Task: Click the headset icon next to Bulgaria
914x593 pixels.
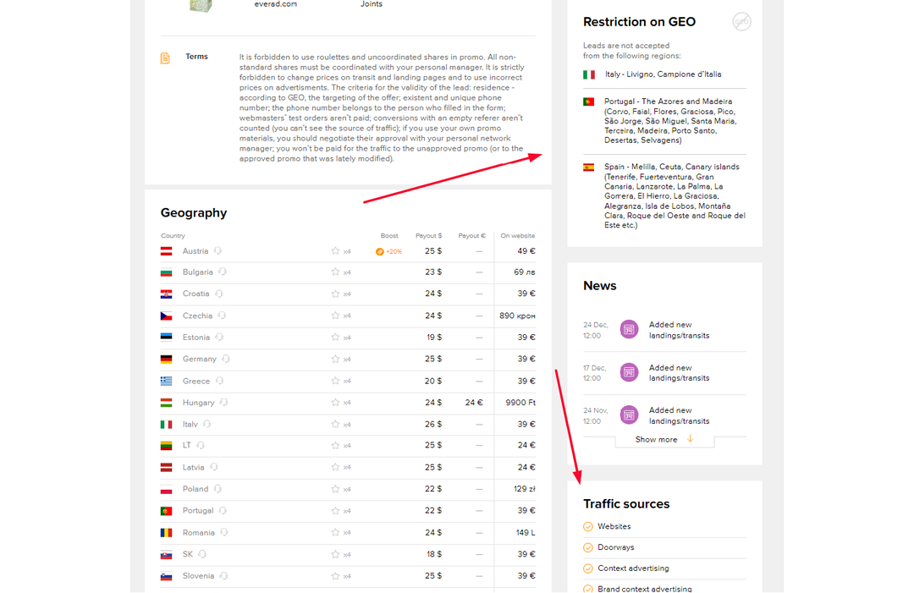Action: [x=223, y=272]
